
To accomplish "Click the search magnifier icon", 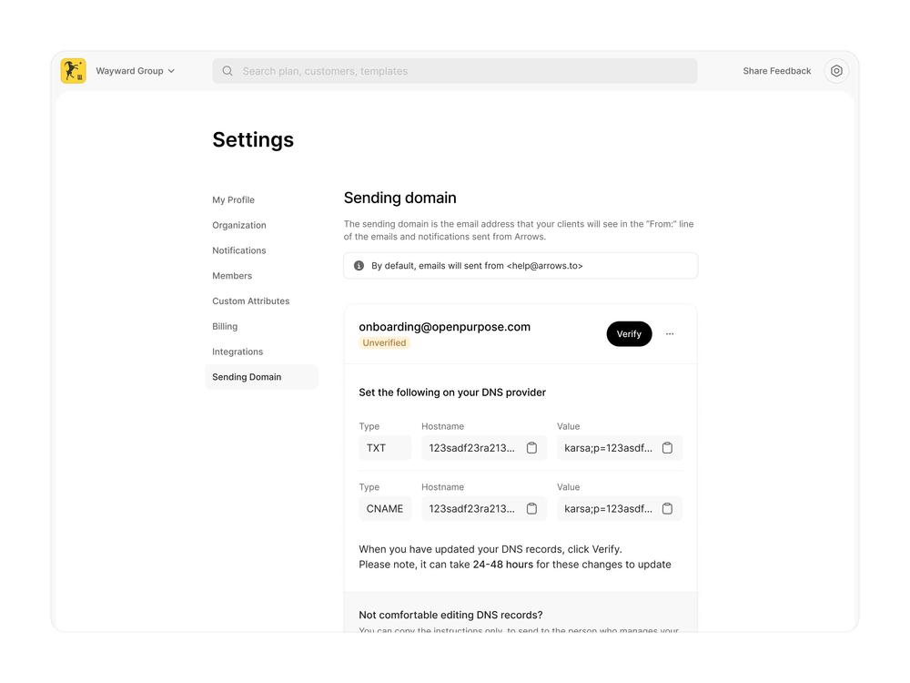I will 227,71.
